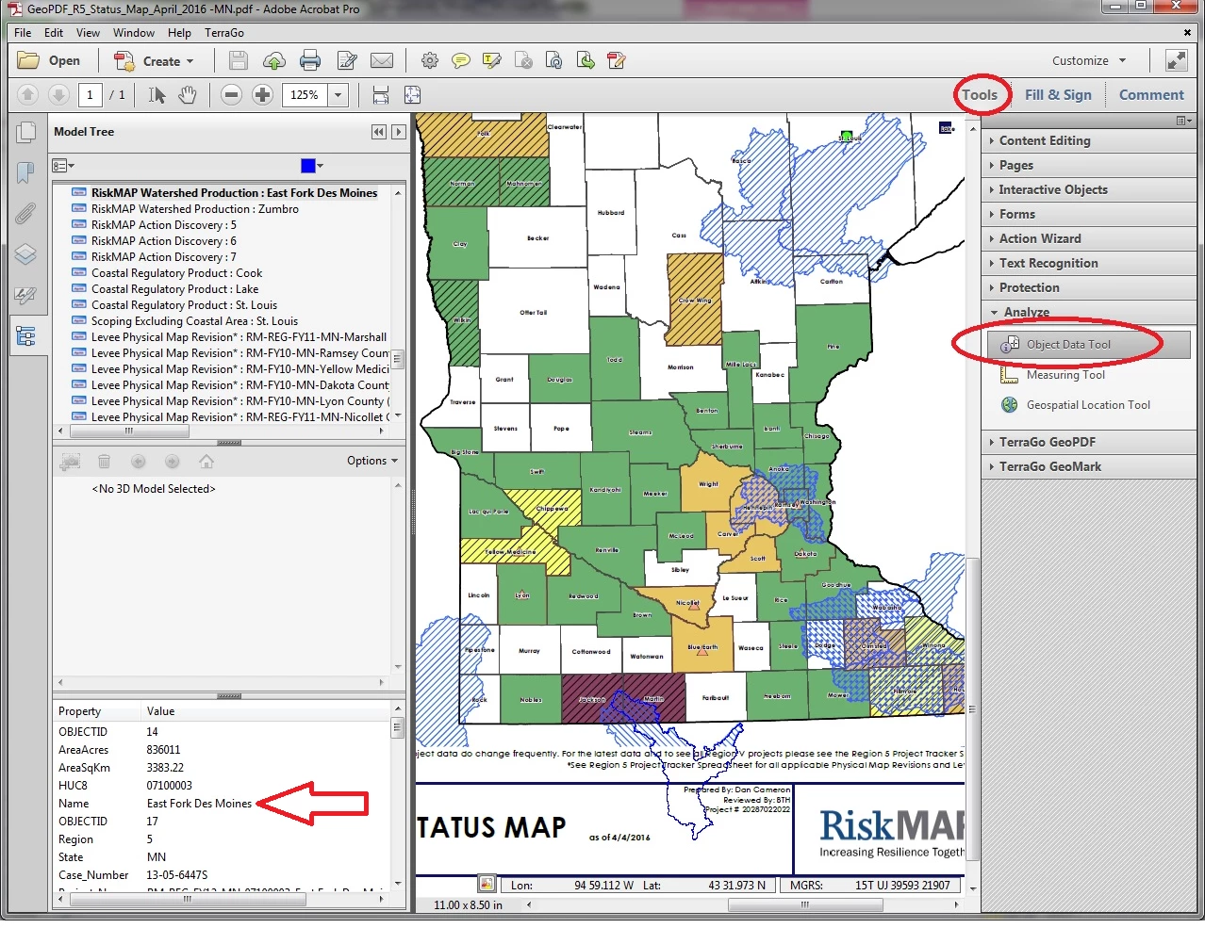Switch to the Fill & Sign pane
Viewport: 1205px width, 928px height.
tap(1058, 95)
